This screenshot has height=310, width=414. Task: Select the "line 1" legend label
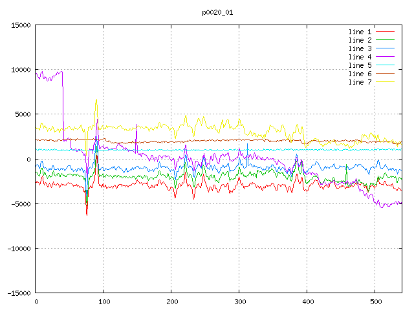(x=360, y=32)
